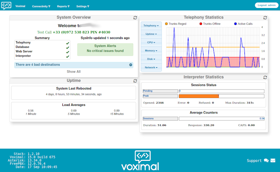Click the System Last Rebooted duration text

tap(73, 94)
